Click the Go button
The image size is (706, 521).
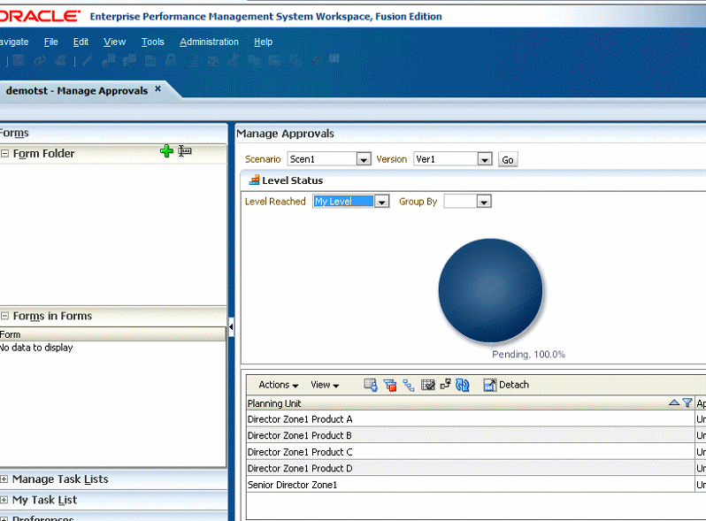click(508, 160)
